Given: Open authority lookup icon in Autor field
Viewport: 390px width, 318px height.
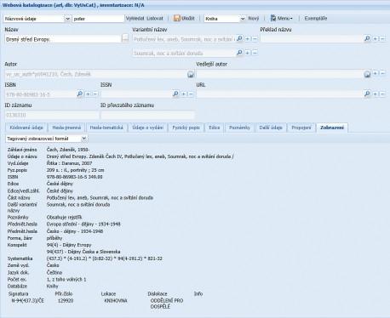Looking at the screenshot, I should (191, 74).
